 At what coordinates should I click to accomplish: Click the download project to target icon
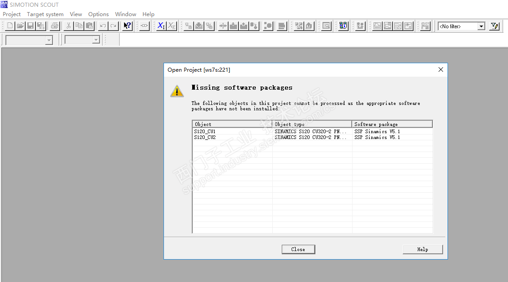[199, 26]
